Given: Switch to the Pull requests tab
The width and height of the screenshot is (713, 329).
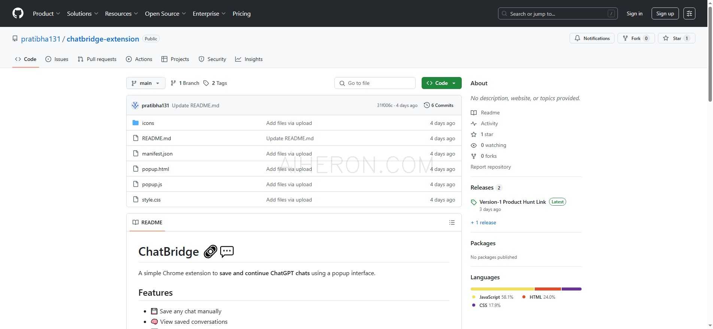Looking at the screenshot, I should [97, 59].
